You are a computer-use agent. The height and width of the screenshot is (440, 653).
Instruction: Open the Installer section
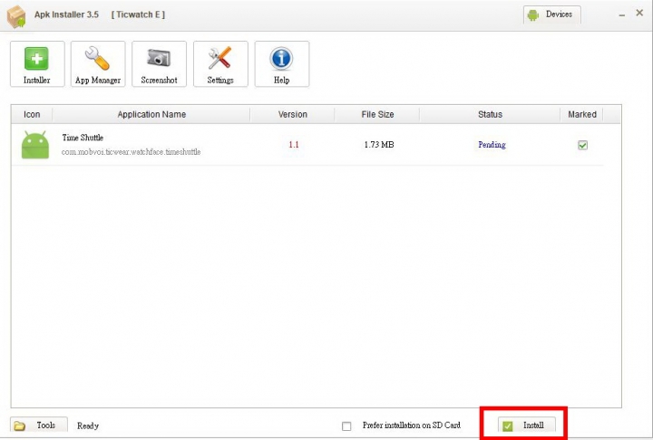[37, 64]
